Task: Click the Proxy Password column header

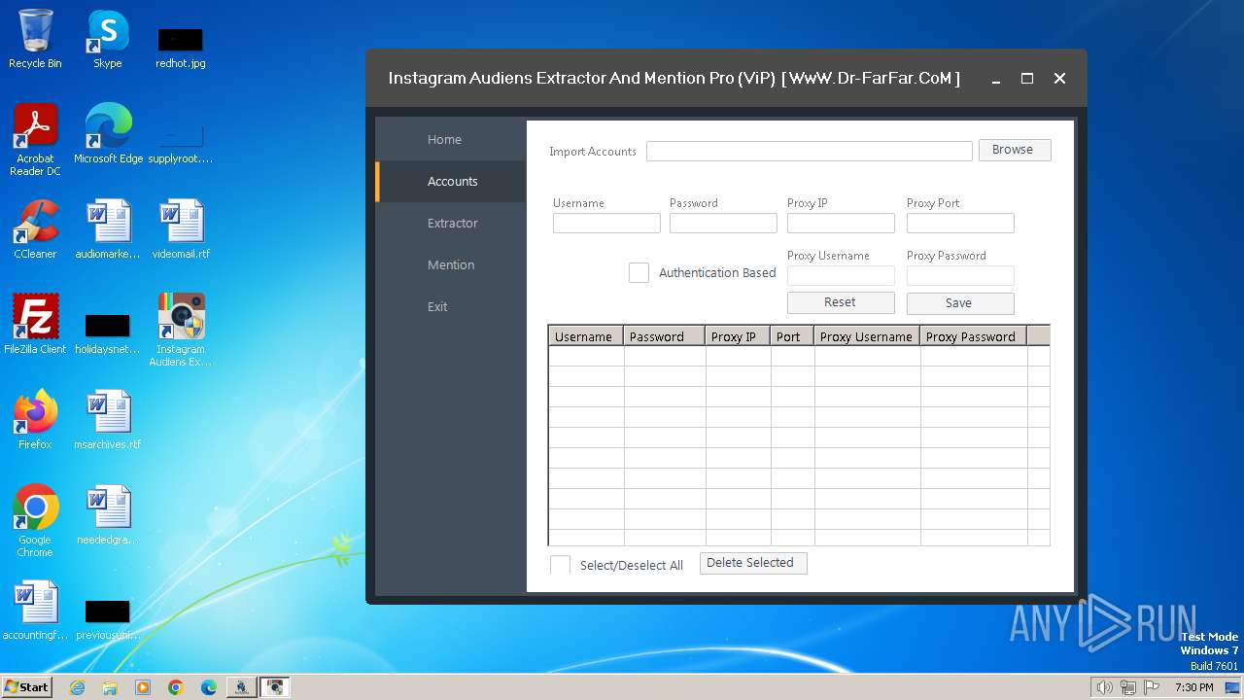Action: coord(974,336)
